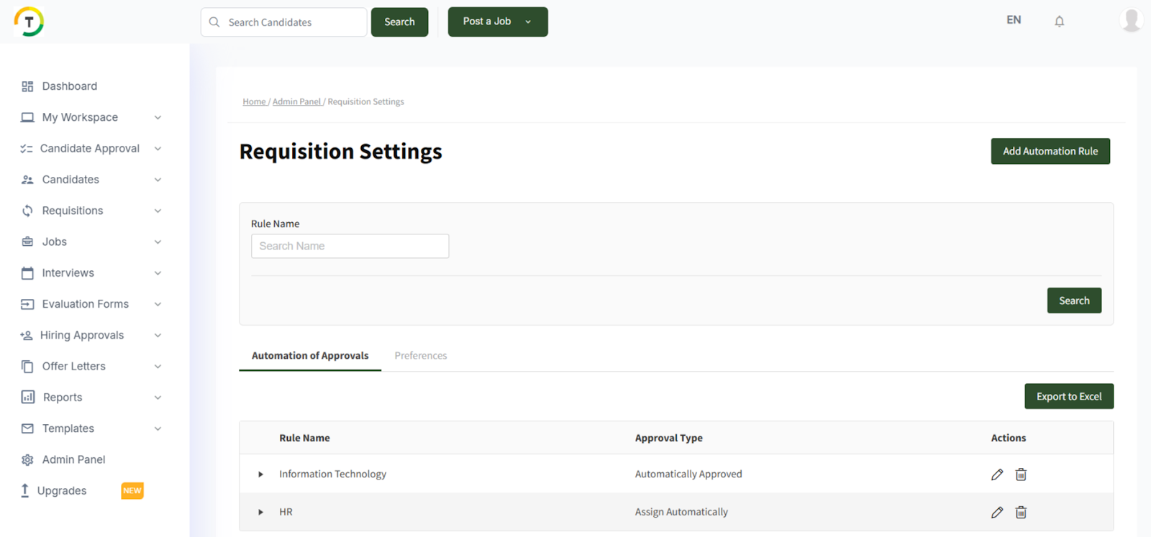1151x537 pixels.
Task: Click the Add Automation Rule button
Action: (1050, 151)
